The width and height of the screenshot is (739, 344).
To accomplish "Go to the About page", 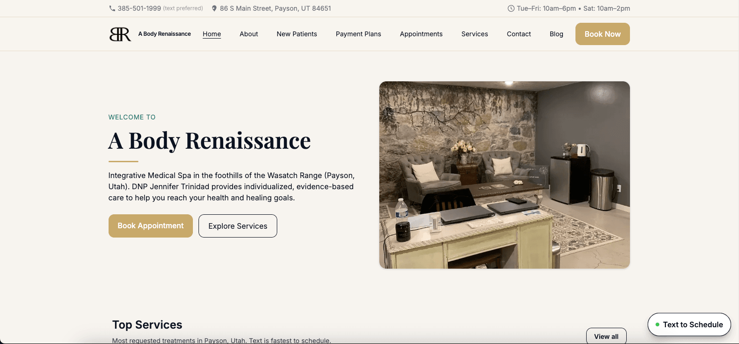I will point(249,34).
